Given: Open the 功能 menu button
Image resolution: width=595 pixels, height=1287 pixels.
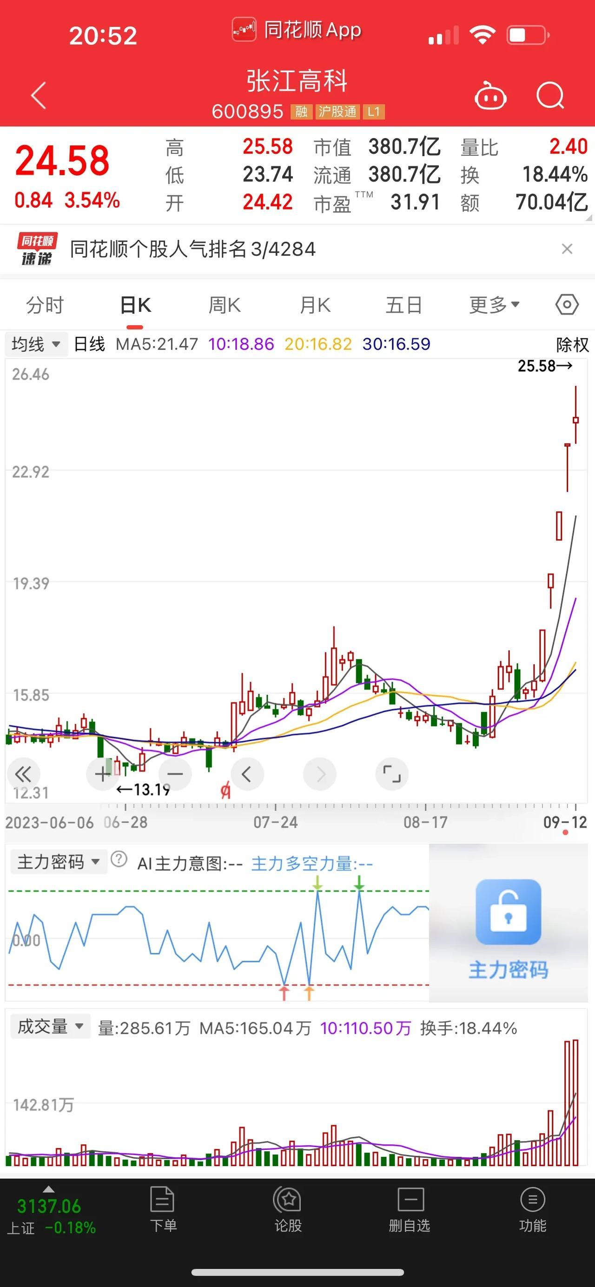Looking at the screenshot, I should (533, 1210).
